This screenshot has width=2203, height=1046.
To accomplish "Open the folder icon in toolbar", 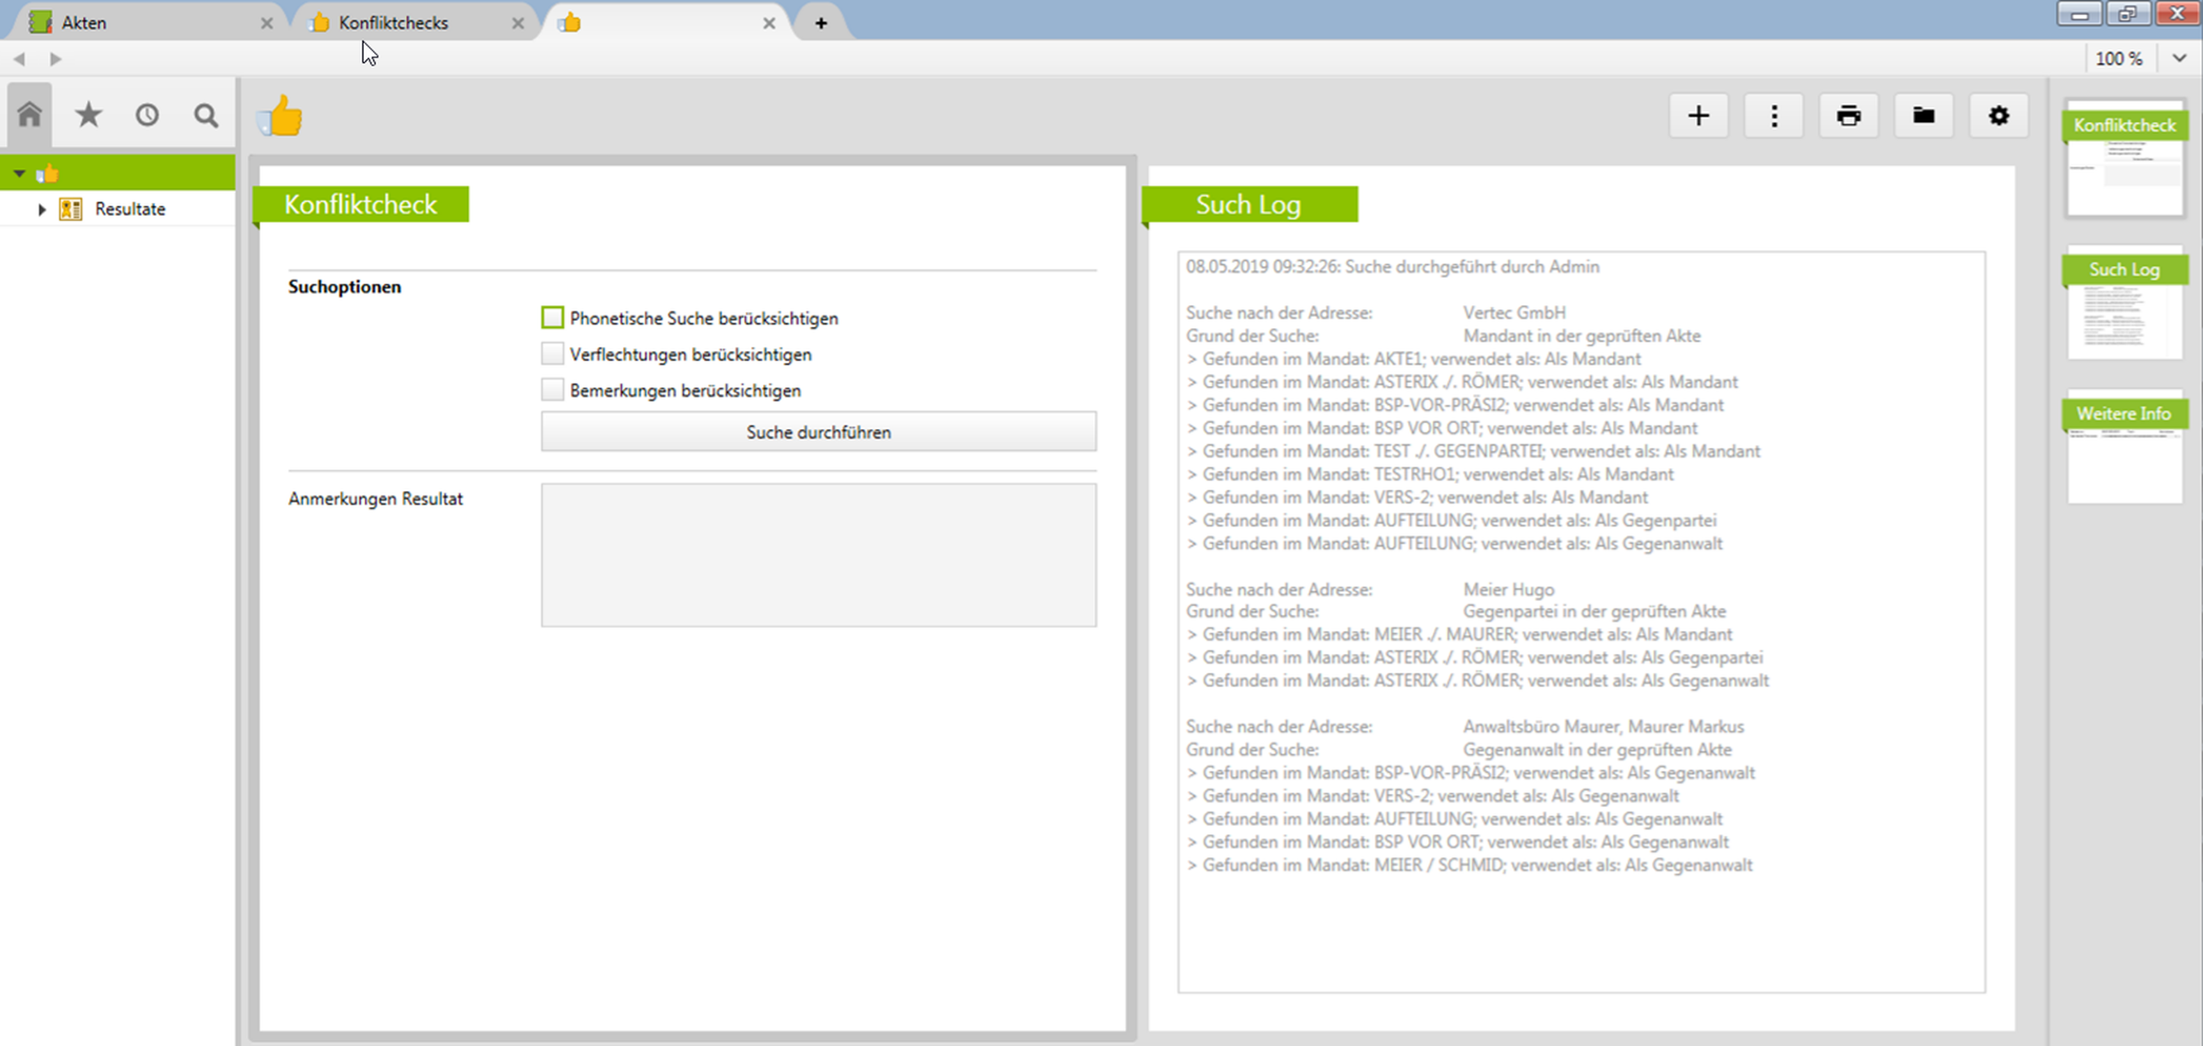I will click(1924, 116).
